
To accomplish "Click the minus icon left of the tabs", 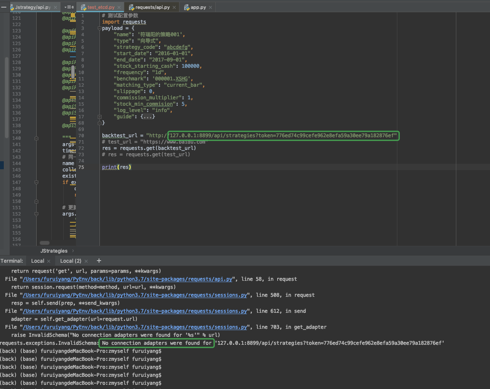I will (4, 7).
